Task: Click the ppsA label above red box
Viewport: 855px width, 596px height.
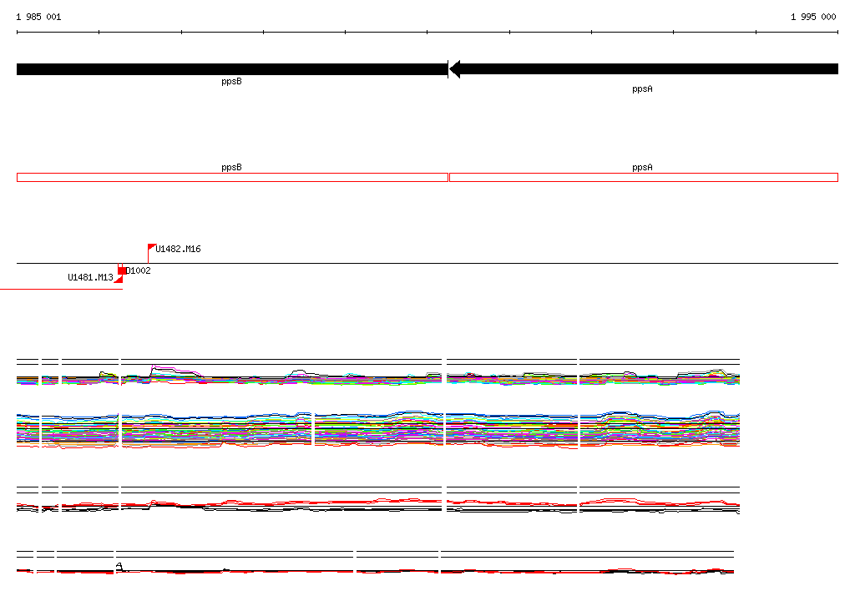Action: [642, 168]
